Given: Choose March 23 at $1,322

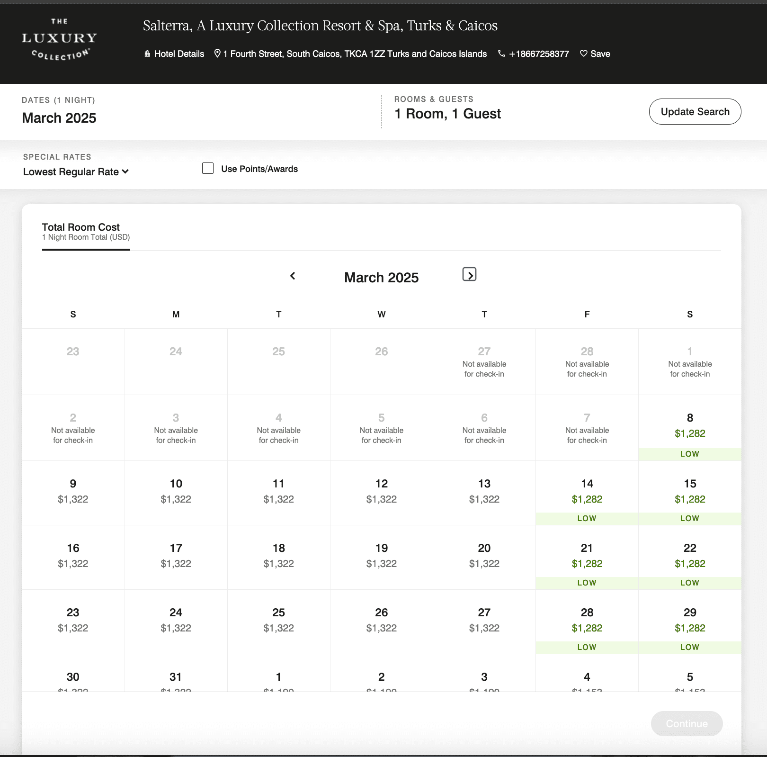Looking at the screenshot, I should (x=73, y=622).
